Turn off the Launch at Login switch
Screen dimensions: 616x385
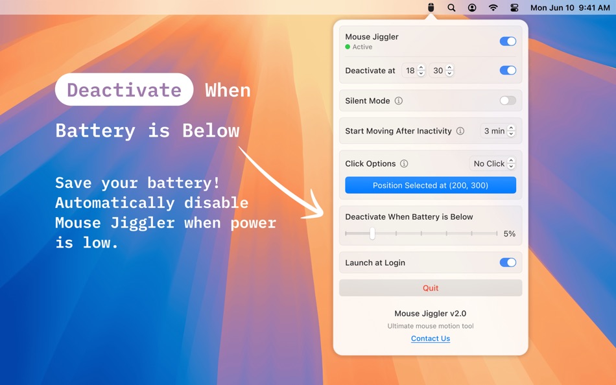point(508,262)
